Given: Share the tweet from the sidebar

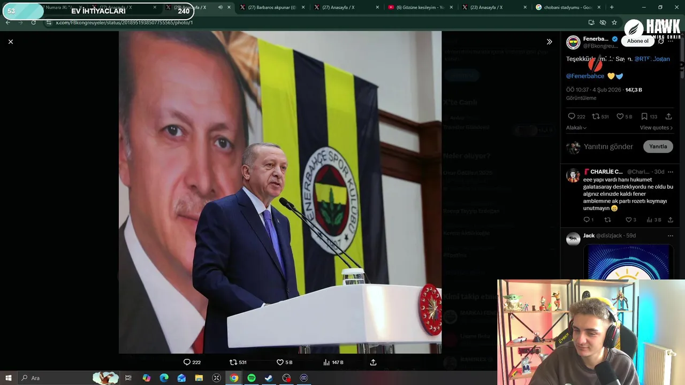Looking at the screenshot, I should 668,117.
